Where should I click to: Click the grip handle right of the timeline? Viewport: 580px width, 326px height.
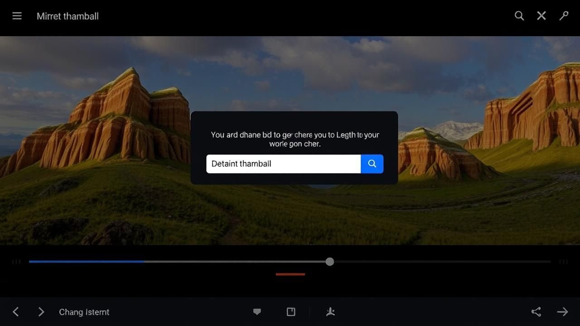pos(563,262)
